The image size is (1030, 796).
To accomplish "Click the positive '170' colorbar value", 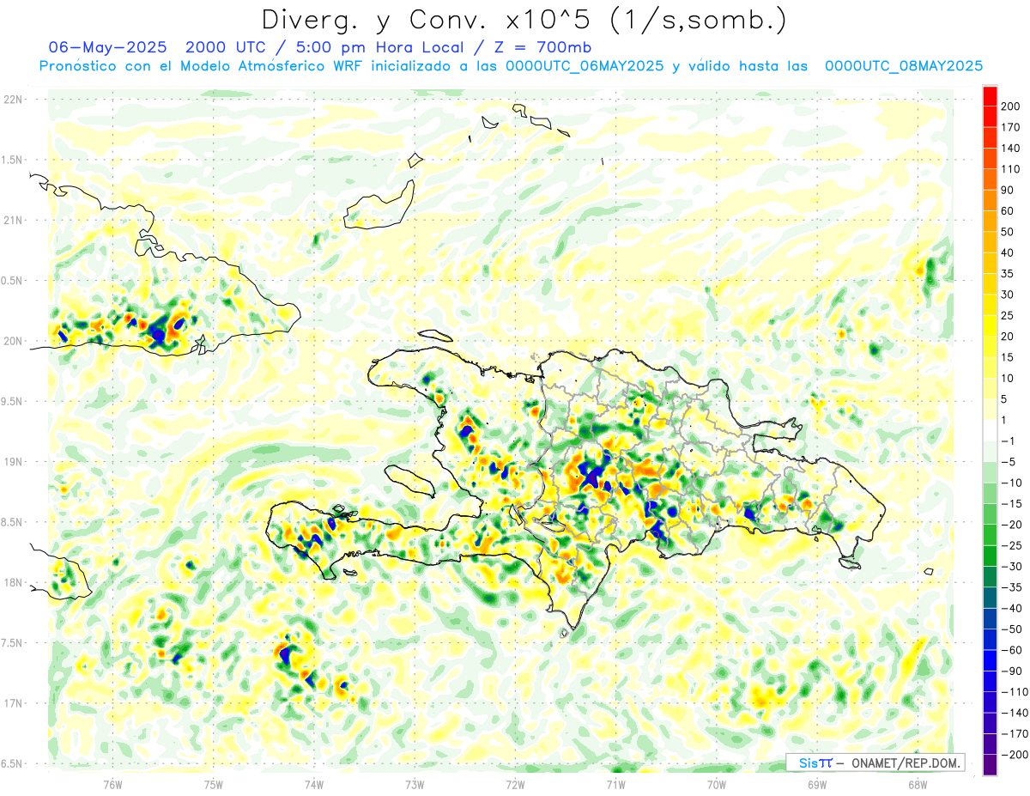I will (1011, 127).
